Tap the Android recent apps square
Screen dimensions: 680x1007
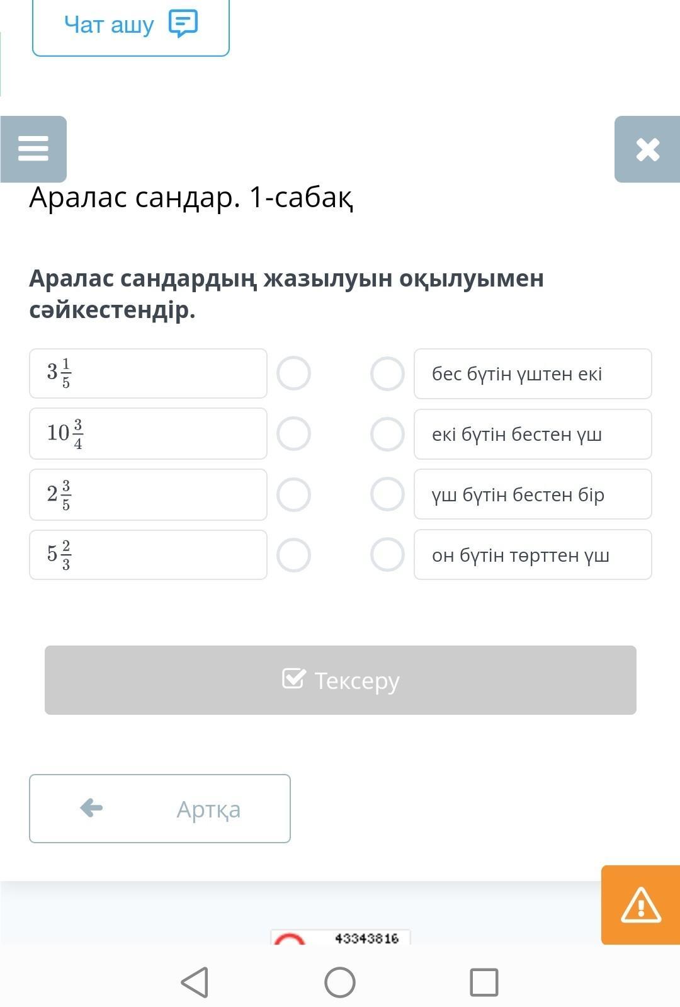tap(484, 982)
